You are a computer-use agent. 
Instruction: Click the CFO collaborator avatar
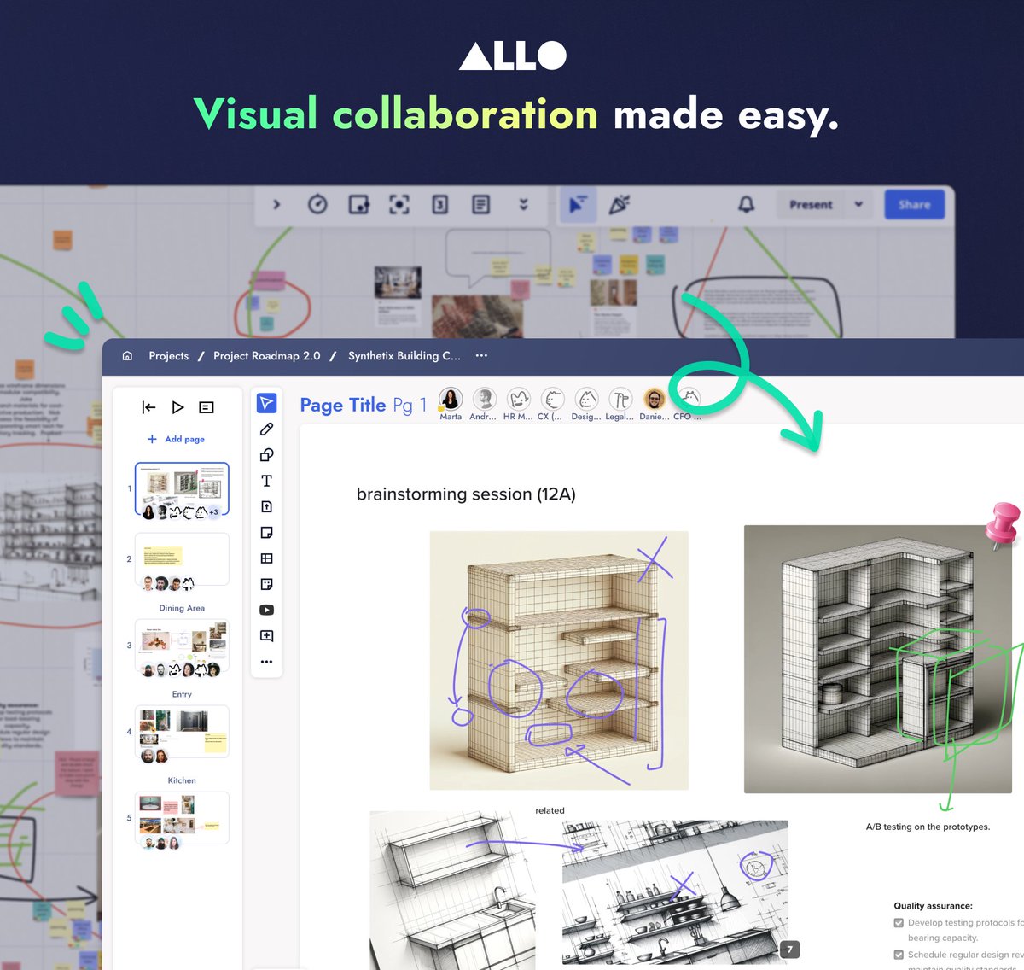[x=688, y=399]
